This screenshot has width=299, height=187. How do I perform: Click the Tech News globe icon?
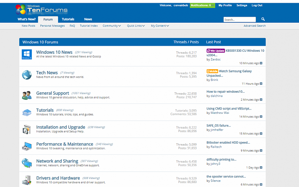[x=27, y=75]
